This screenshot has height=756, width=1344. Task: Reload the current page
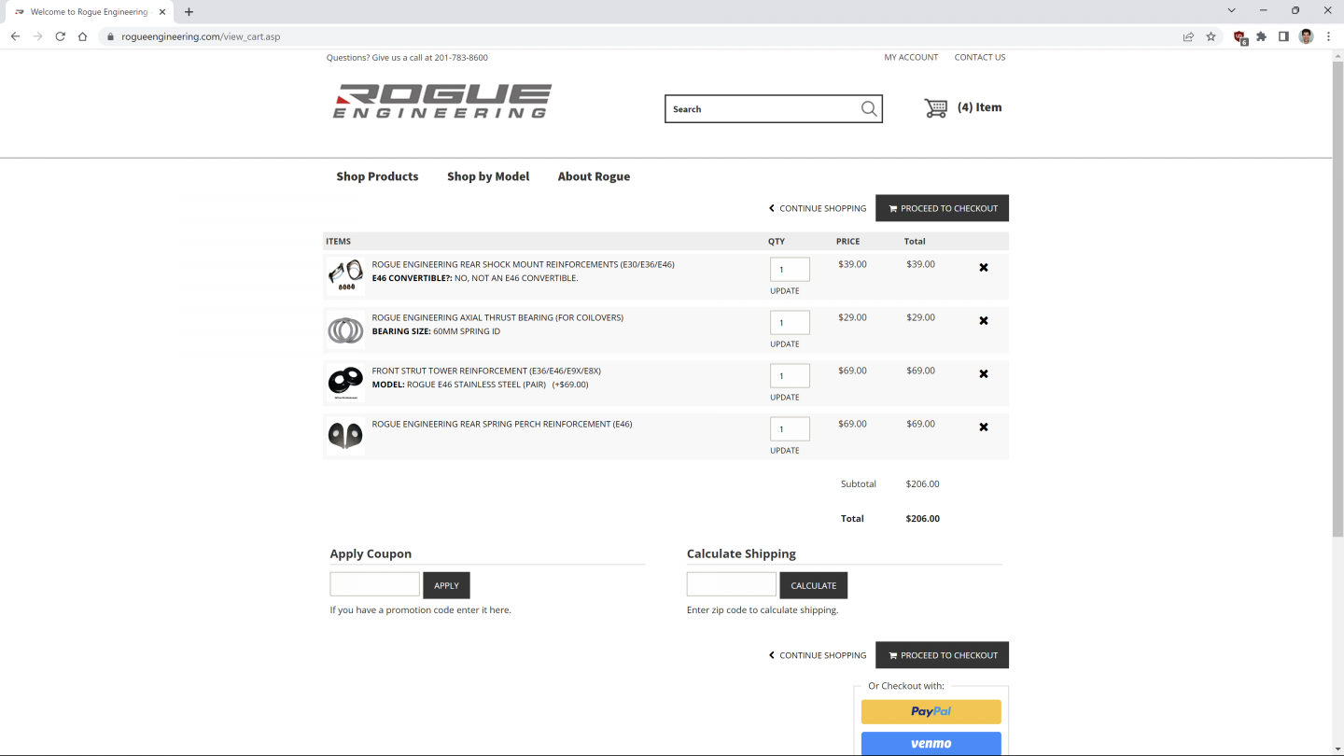pos(60,36)
